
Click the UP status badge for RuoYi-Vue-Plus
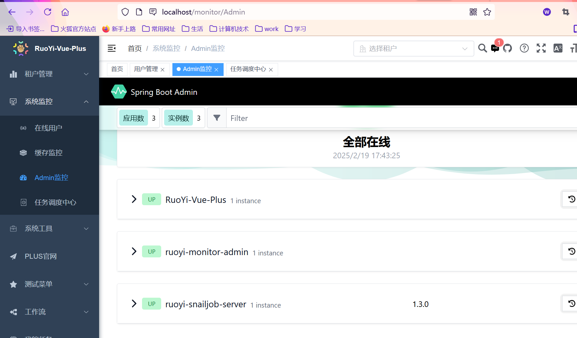pos(152,199)
